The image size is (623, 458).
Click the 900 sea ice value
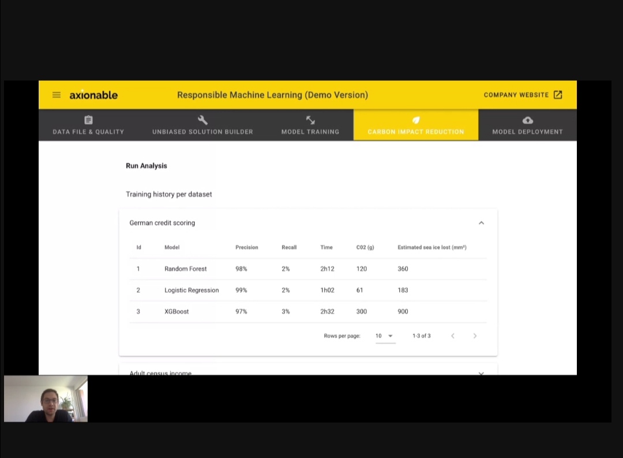(x=403, y=311)
